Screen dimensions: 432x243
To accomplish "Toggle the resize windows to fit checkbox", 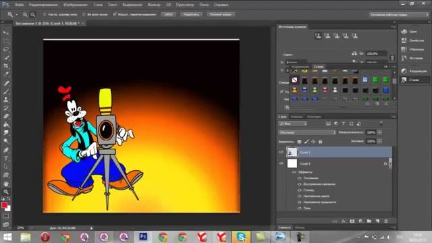I will tap(45, 14).
